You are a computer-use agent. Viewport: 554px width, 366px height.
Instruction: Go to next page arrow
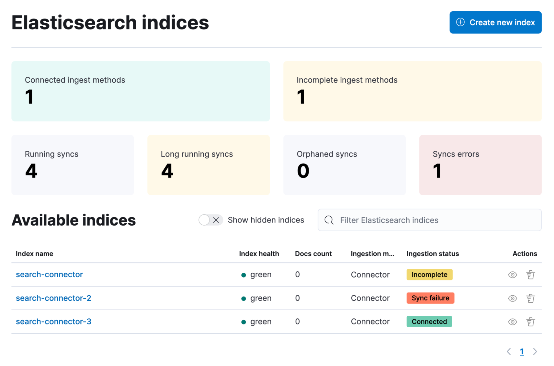(x=535, y=352)
